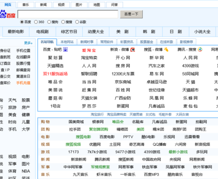218x179 pixels.
Task: Click the green 聚划算团购 link
Action: point(98,129)
